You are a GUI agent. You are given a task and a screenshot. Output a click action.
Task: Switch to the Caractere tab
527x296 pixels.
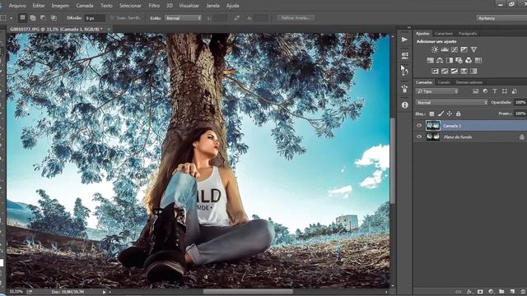pyautogui.click(x=444, y=34)
